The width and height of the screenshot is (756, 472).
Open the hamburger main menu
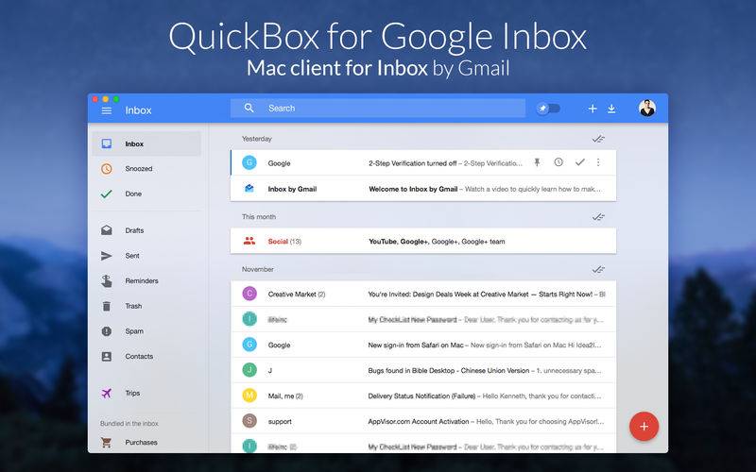click(x=107, y=110)
